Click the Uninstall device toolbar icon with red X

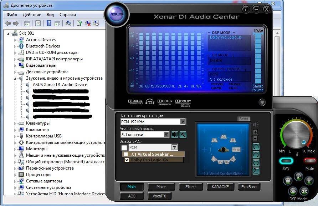[x=88, y=23]
